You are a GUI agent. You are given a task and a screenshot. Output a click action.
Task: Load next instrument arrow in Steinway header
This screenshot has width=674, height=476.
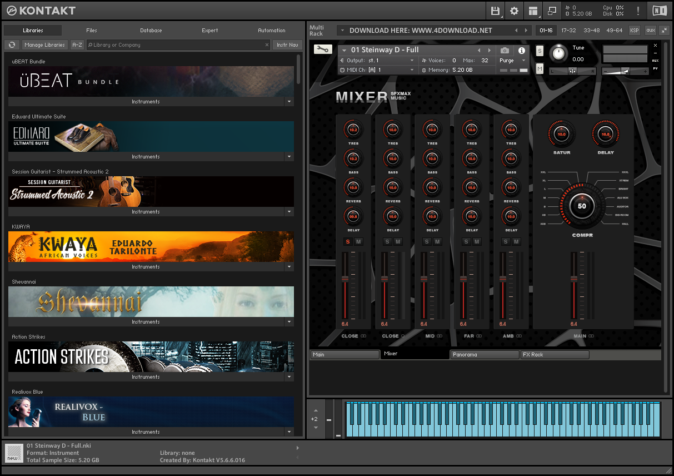tap(490, 50)
